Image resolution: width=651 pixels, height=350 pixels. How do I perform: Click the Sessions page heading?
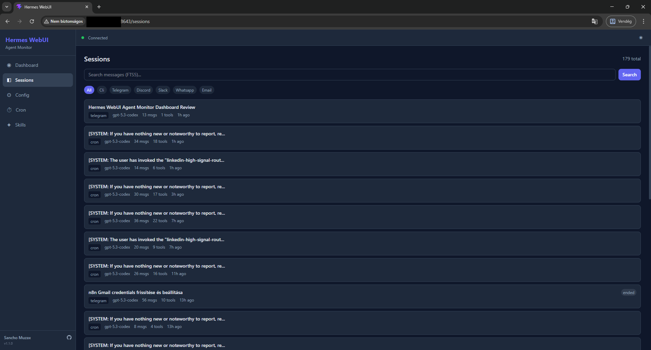click(97, 59)
